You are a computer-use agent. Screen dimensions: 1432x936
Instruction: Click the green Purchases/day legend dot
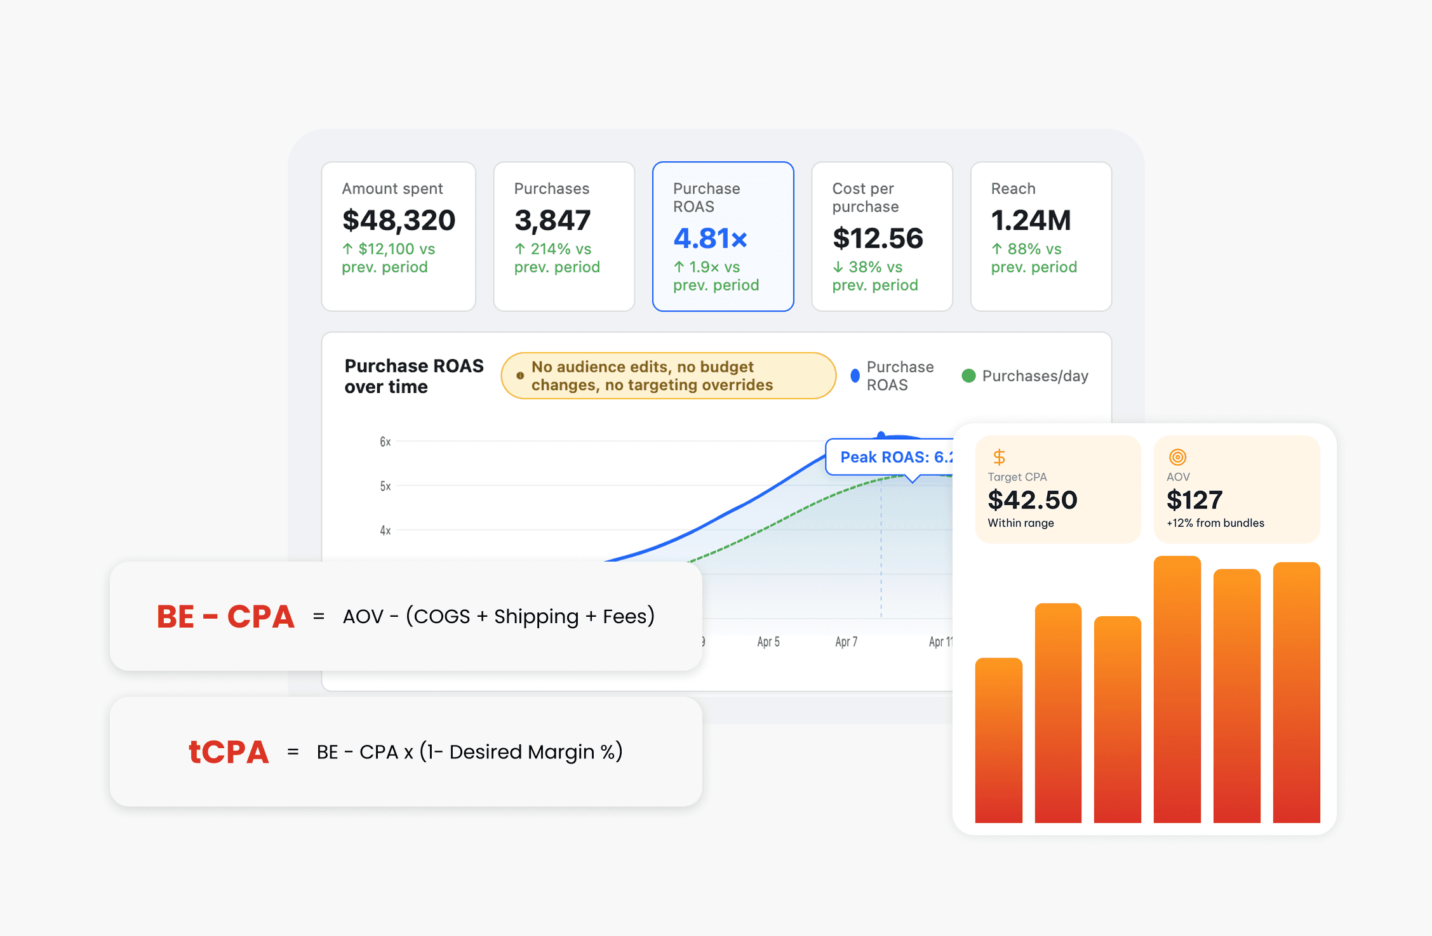click(968, 376)
